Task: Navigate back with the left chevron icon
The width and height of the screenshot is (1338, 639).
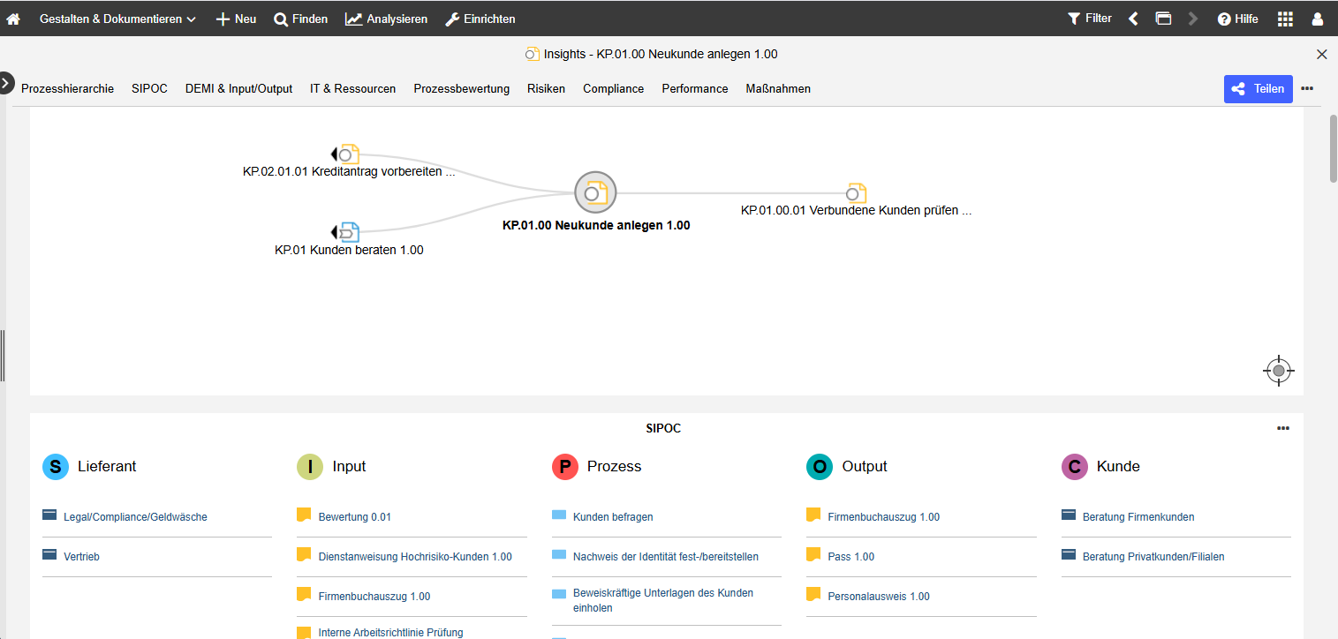Action: point(1133,19)
